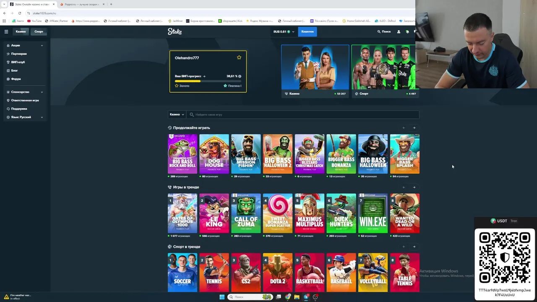
Task: Open Big Bass Rock and Roll game
Action: [182, 154]
